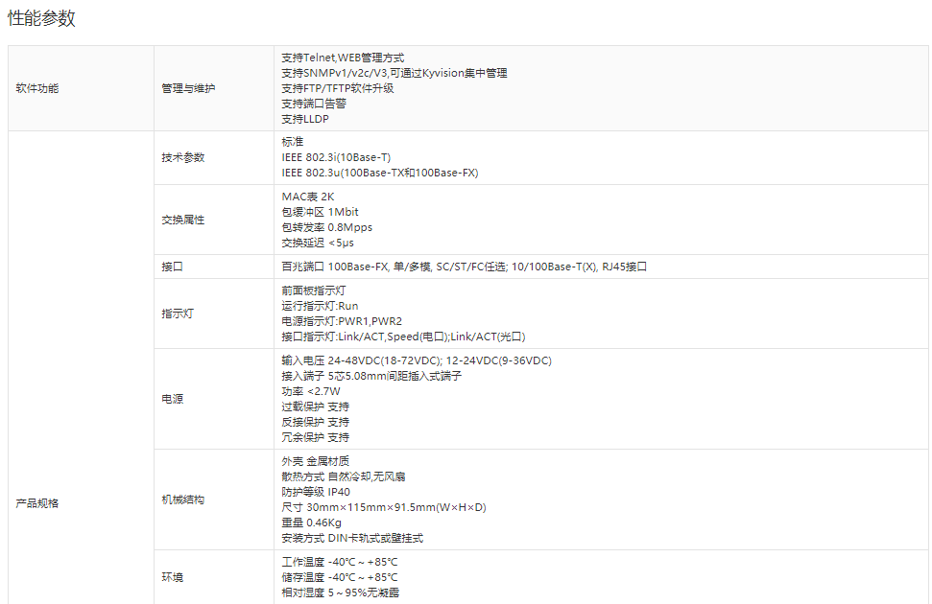Click the 支持FTP/TFTP软件升级 line
This screenshot has height=604, width=932.
pos(337,88)
